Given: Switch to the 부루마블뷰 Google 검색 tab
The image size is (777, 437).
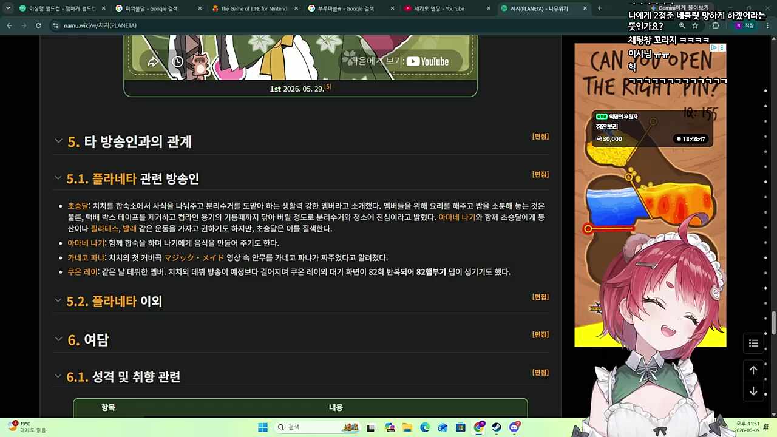Looking at the screenshot, I should pyautogui.click(x=351, y=8).
